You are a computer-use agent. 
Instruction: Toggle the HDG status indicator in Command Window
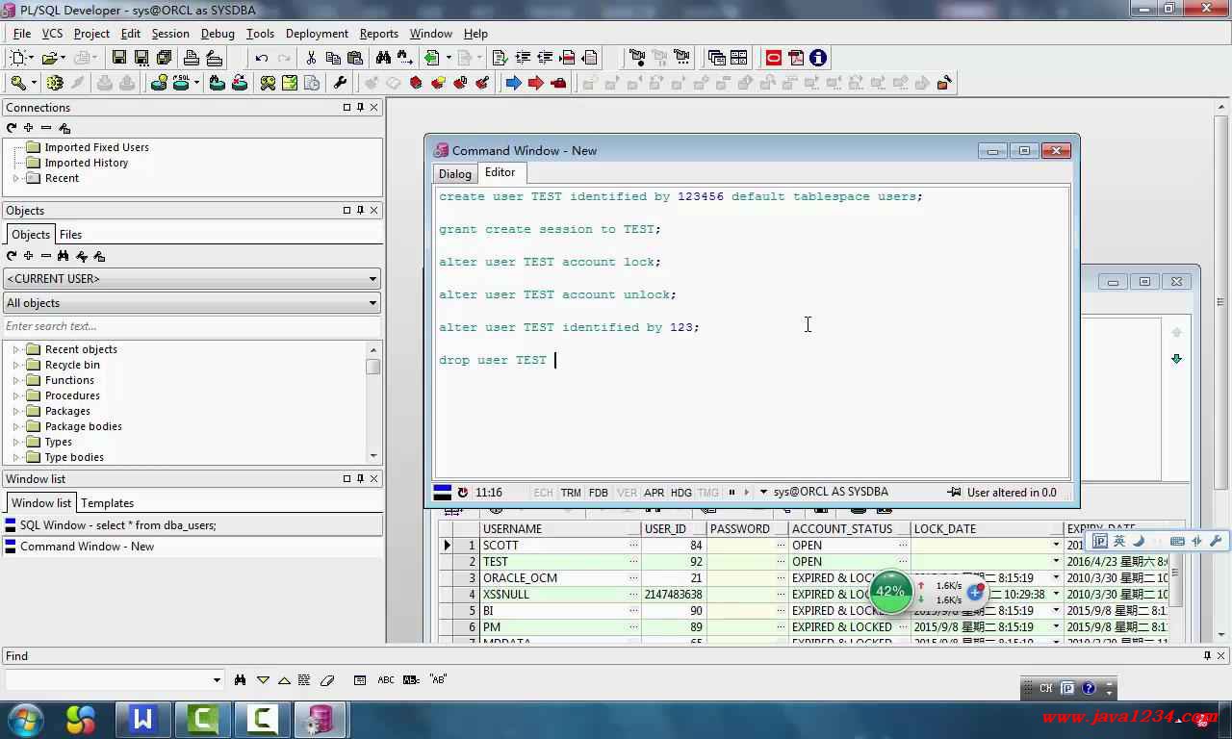pos(681,493)
